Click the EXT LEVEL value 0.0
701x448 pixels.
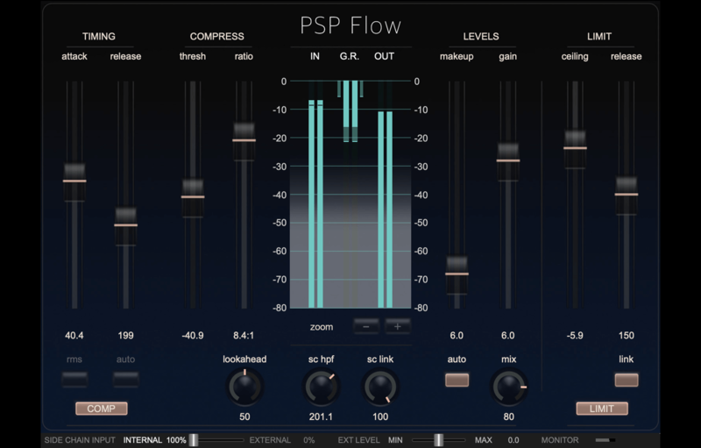(x=513, y=440)
